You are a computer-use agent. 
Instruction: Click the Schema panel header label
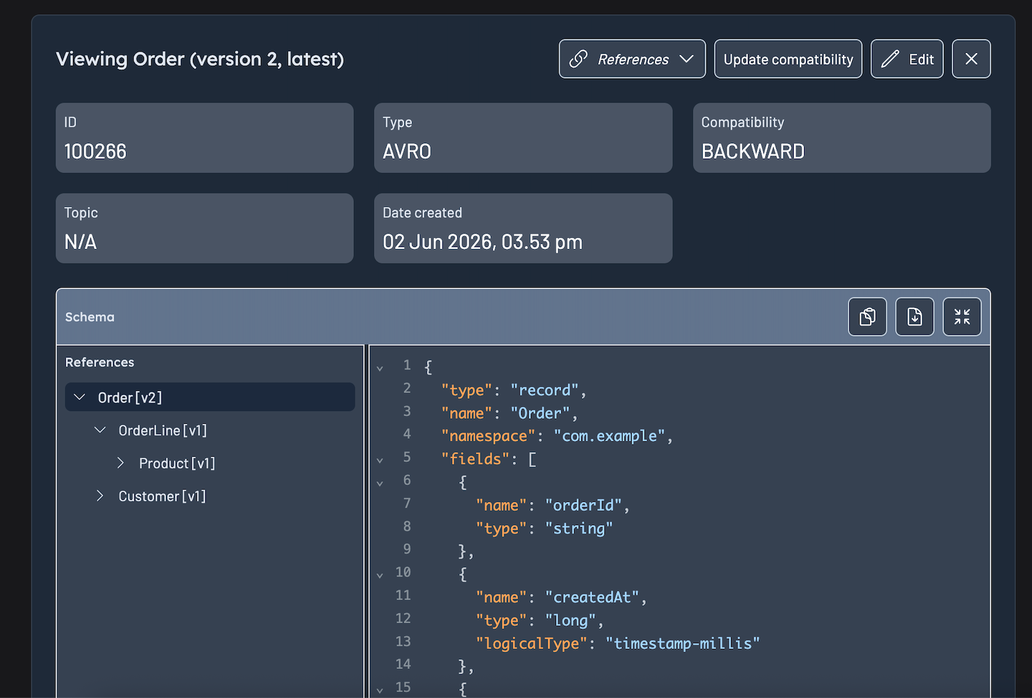click(90, 317)
